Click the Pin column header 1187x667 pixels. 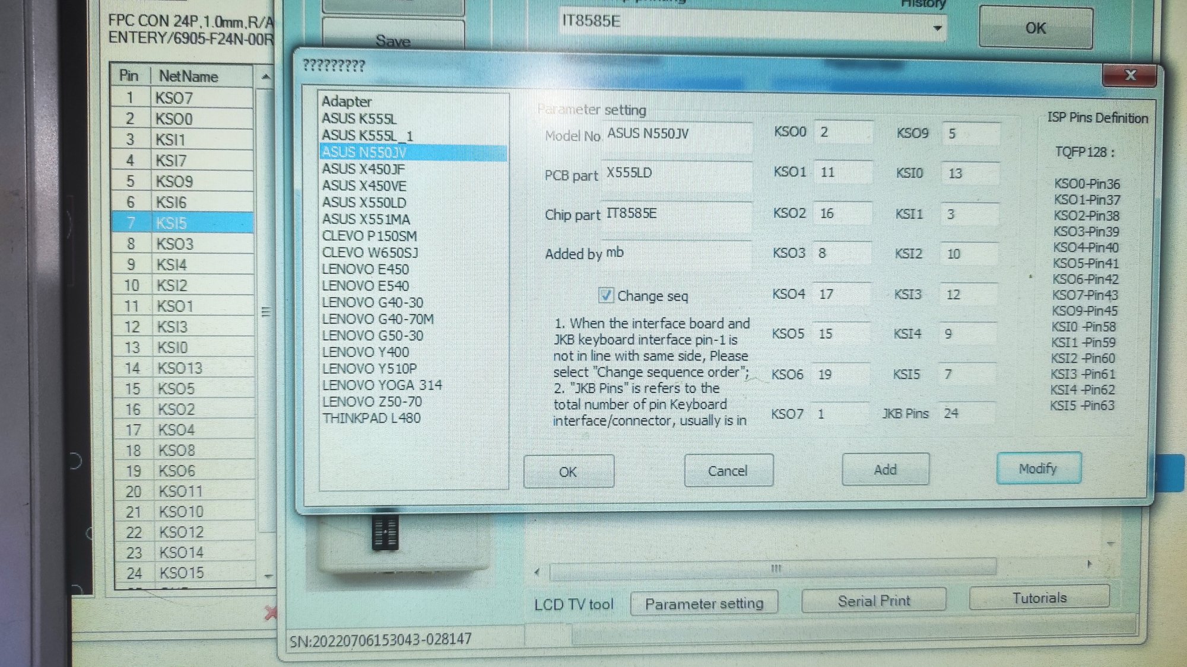[x=129, y=76]
